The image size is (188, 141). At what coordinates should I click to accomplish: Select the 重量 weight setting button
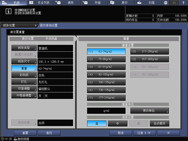tap(24, 68)
